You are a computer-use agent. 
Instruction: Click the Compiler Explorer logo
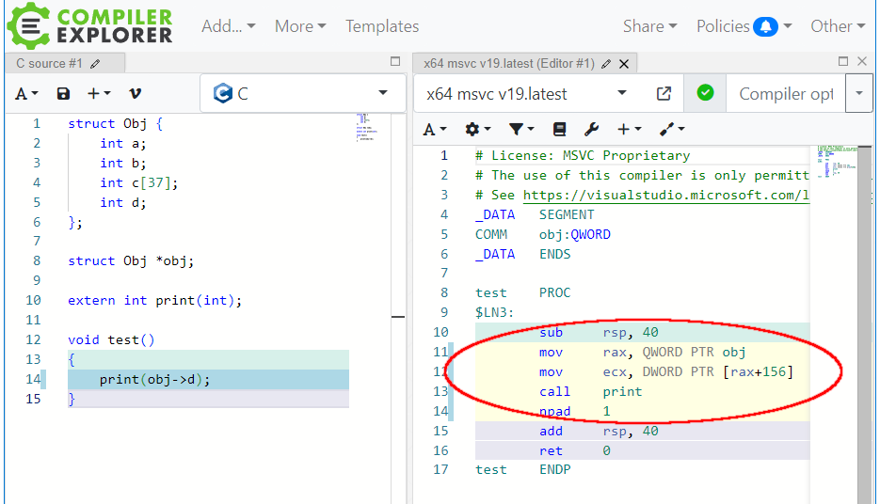[x=89, y=25]
